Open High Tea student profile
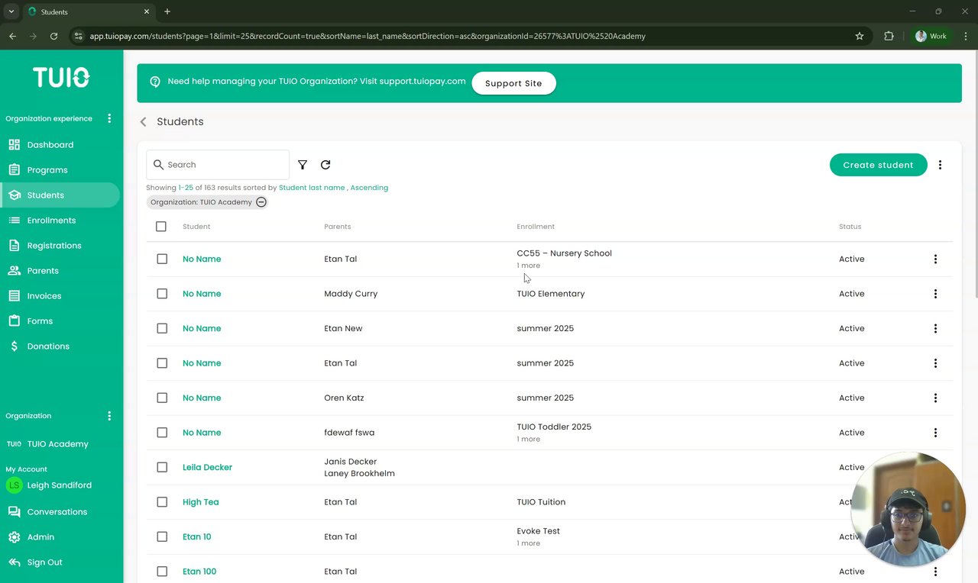Viewport: 978px width, 583px height. pos(201,502)
